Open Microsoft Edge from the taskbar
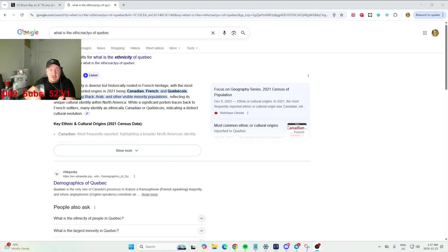448x252 pixels. 224,247
